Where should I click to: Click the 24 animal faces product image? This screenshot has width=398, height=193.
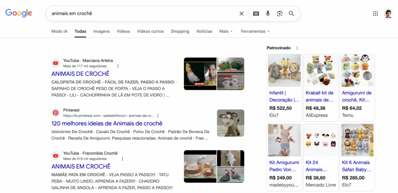pyautogui.click(x=321, y=140)
